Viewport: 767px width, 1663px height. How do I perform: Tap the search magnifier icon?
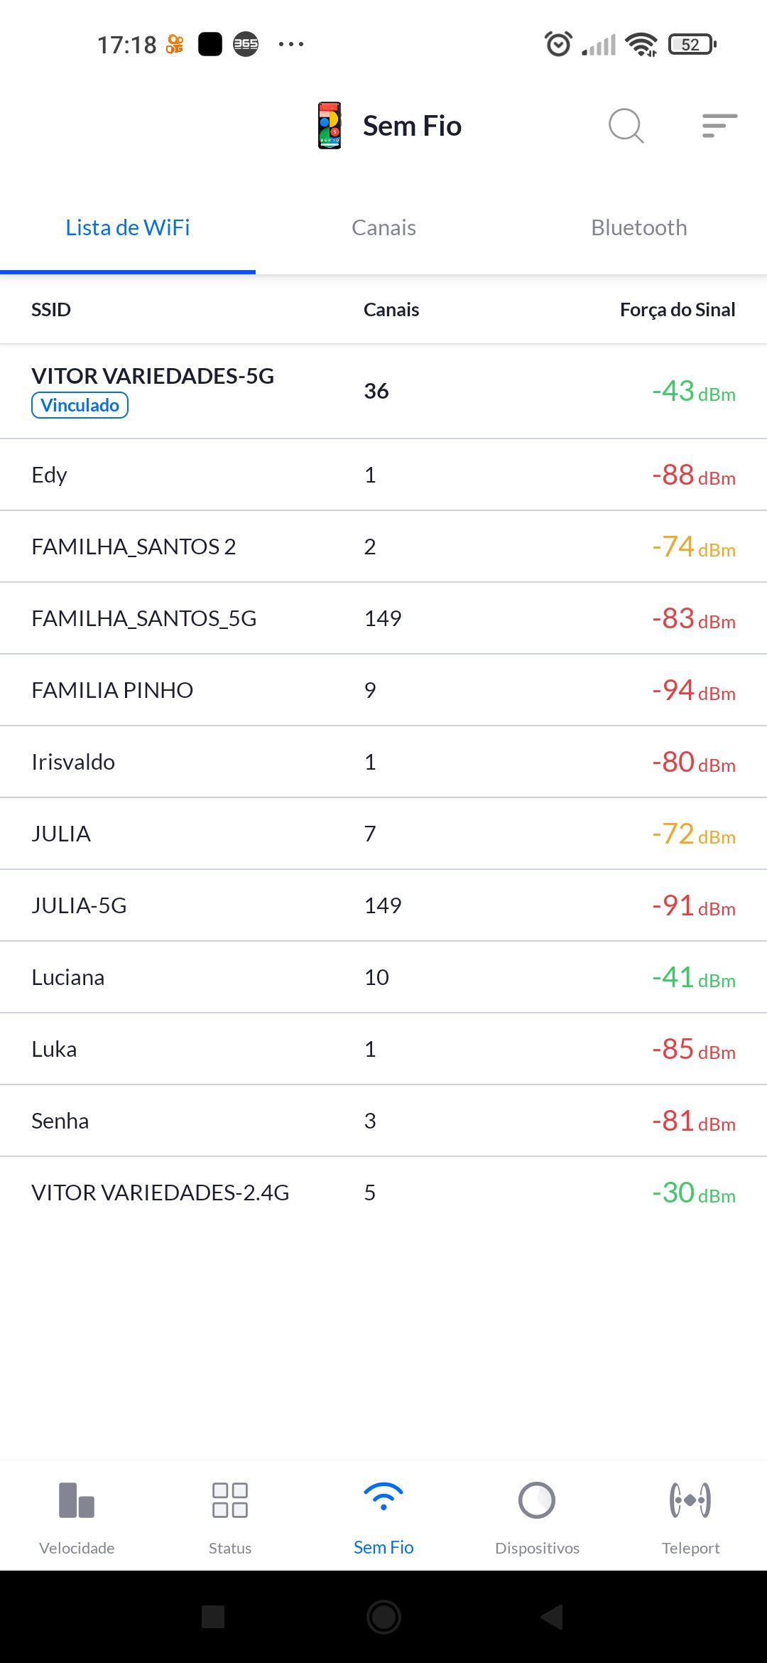(626, 126)
